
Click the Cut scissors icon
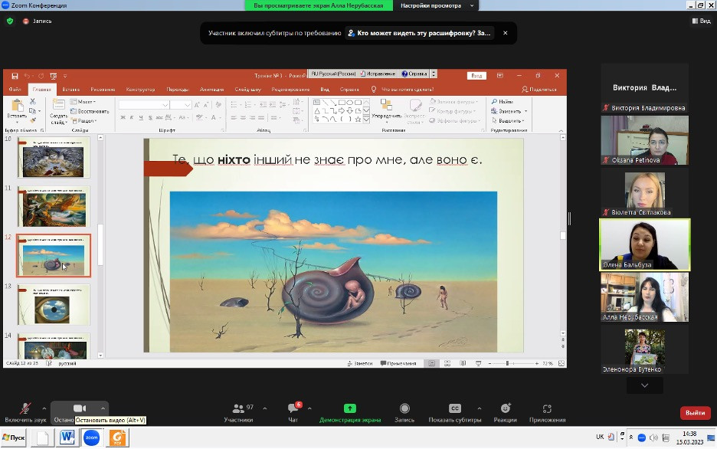tap(32, 101)
